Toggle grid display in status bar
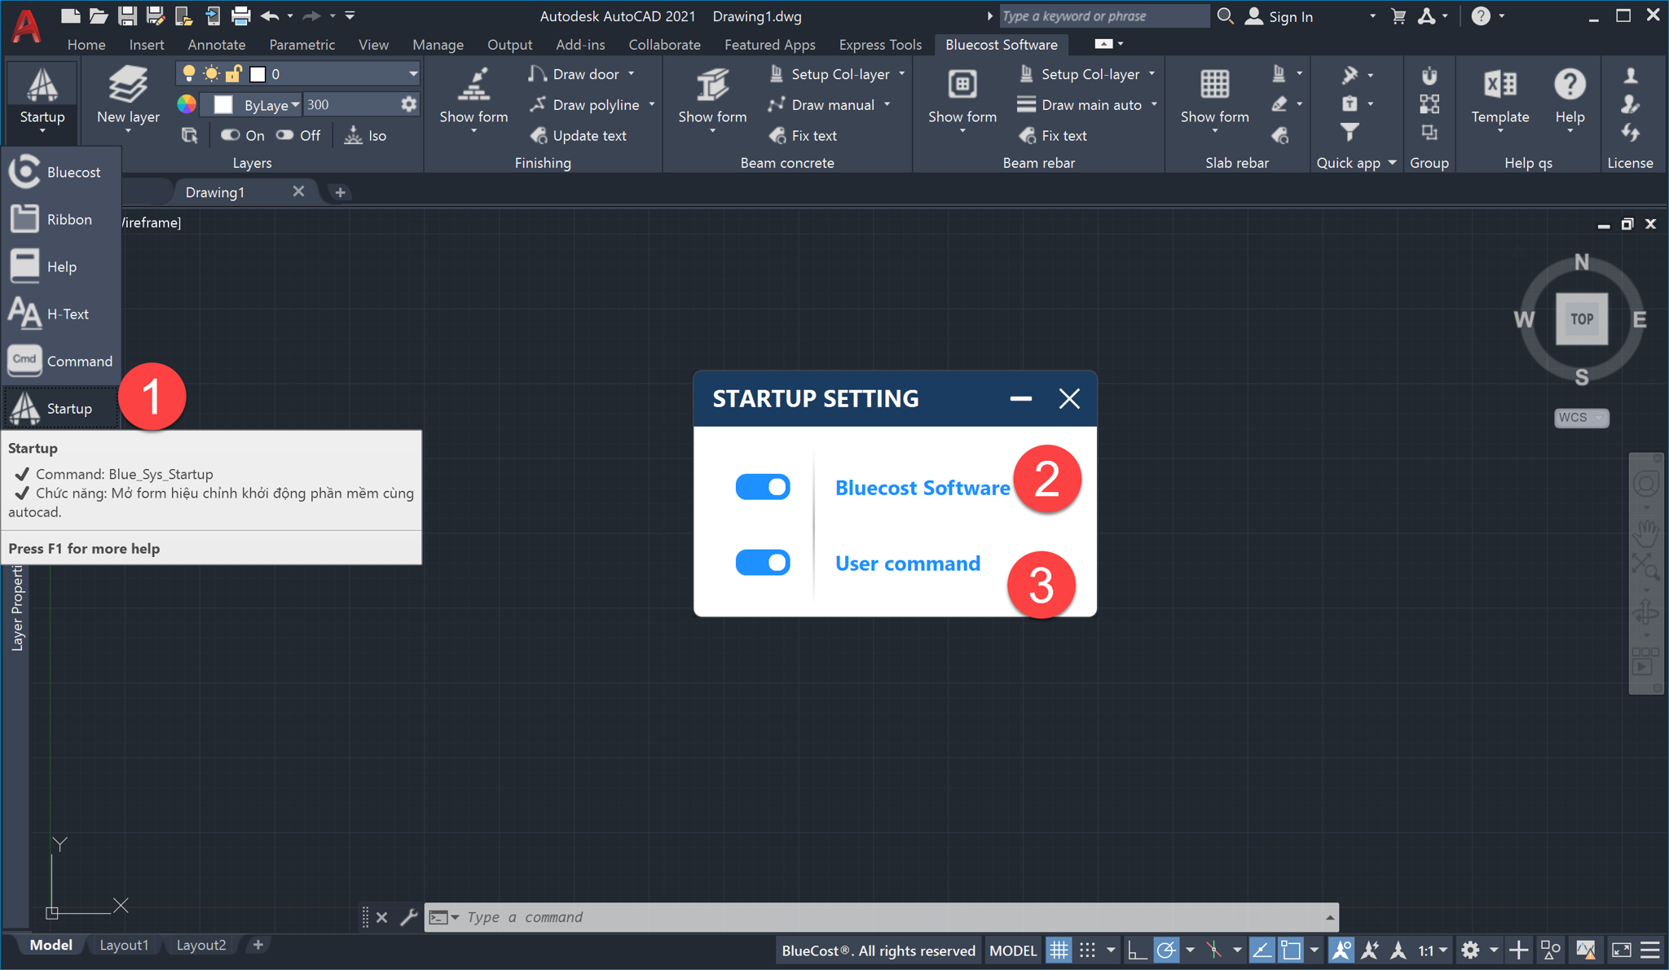 click(x=1059, y=950)
